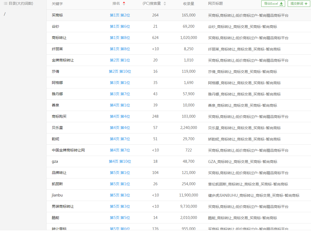Select the 贝乐星 page title text
Screen dimensions: 311x231
tap(244, 128)
